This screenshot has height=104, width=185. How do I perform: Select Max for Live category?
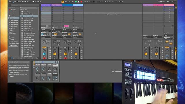coord(14,27)
